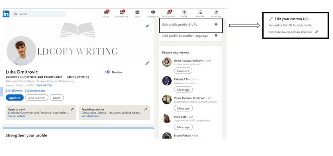333x156 pixels.
Task: Open the Jobs briefcase icon
Action: 137,12
